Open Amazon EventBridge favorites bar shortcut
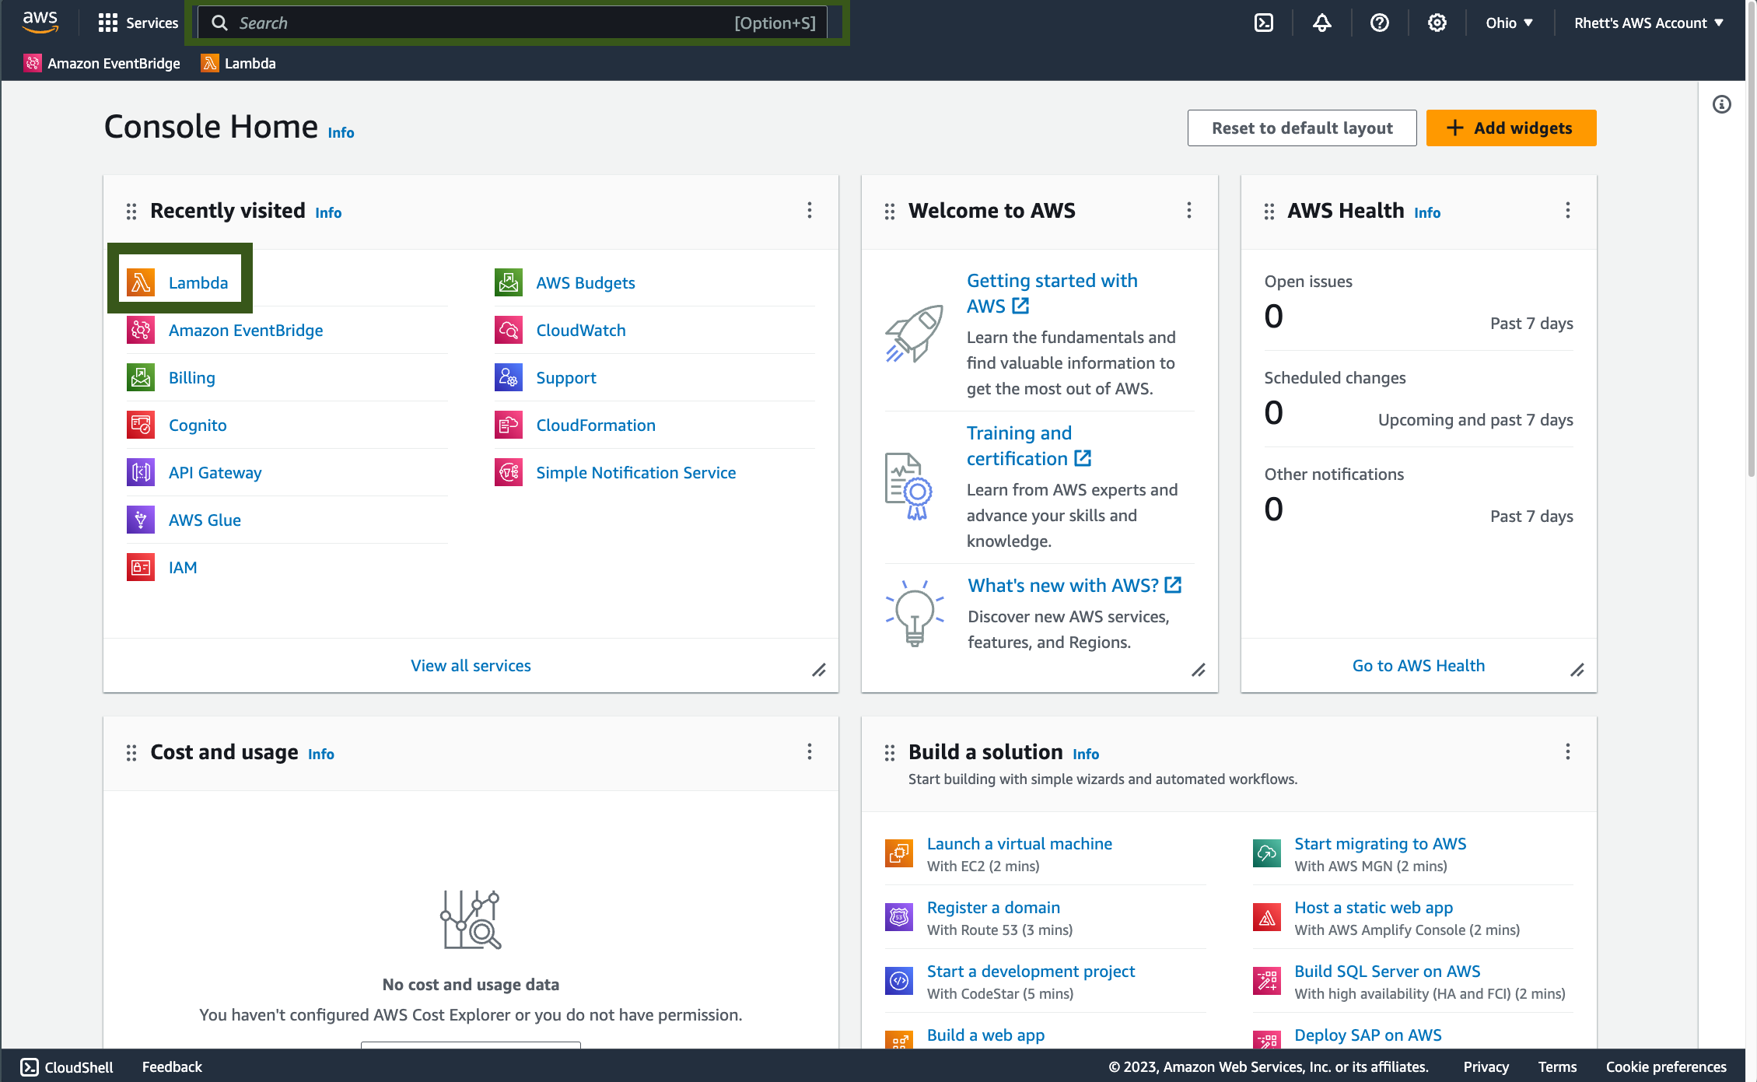 point(102,63)
